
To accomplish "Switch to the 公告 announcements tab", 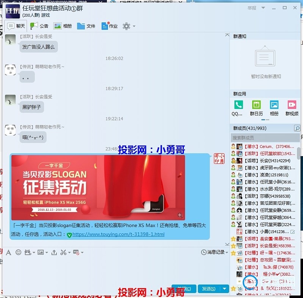I will (39, 26).
